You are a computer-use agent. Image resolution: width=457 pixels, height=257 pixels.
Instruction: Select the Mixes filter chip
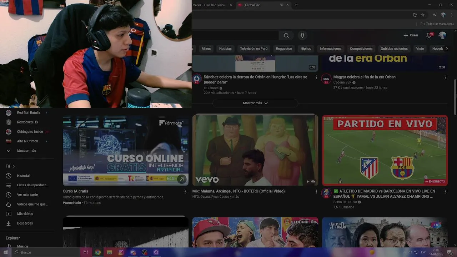pyautogui.click(x=206, y=49)
